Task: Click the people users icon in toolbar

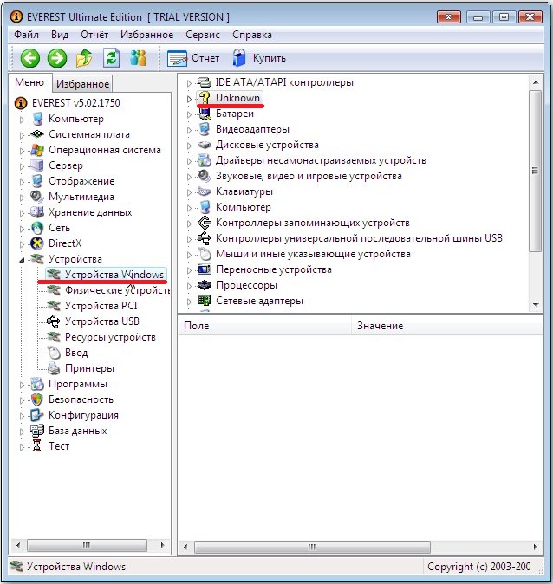Action: 139,58
